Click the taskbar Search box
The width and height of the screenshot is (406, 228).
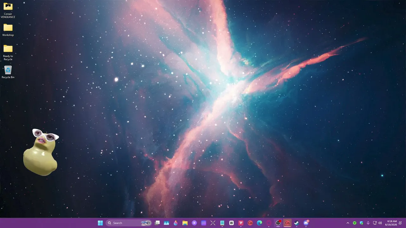[129, 223]
